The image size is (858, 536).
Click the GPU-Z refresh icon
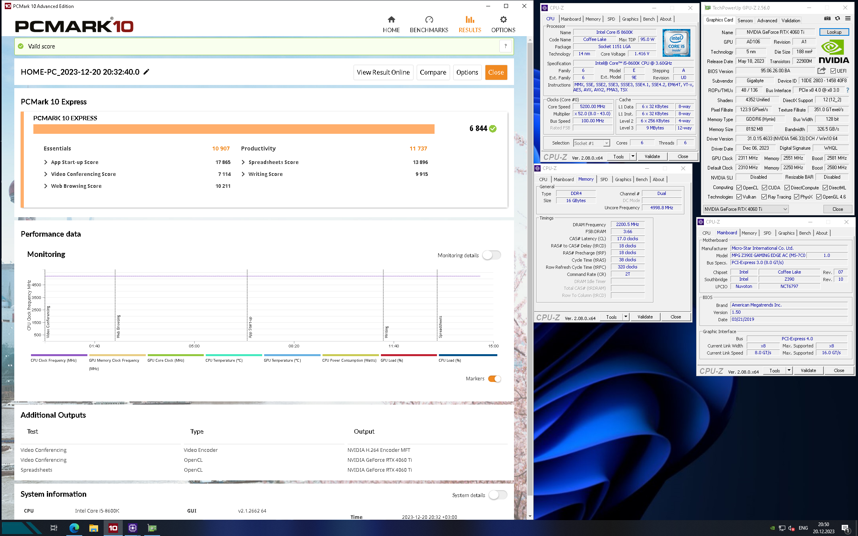click(837, 19)
